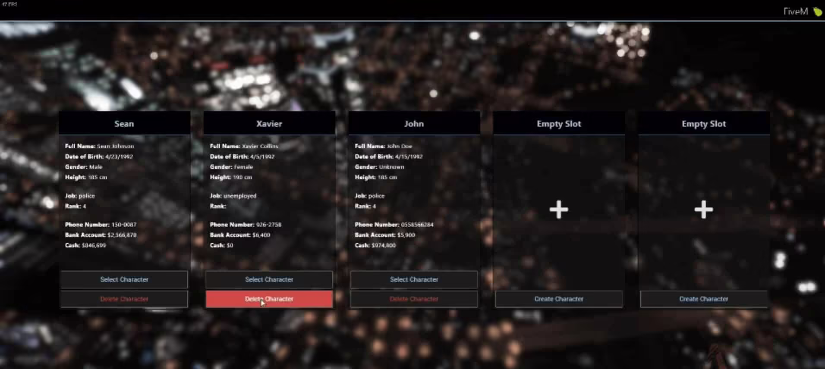The height and width of the screenshot is (369, 825).
Task: Click Delete Character for Xavier
Action: pyautogui.click(x=269, y=299)
